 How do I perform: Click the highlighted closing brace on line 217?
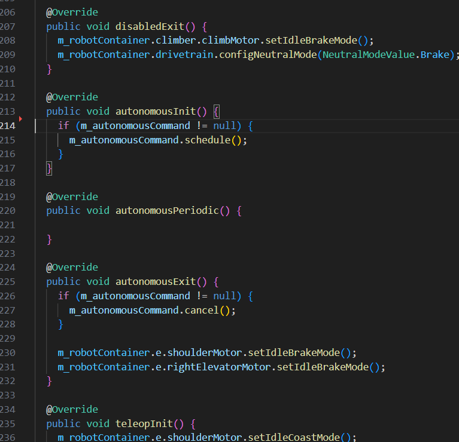click(49, 168)
